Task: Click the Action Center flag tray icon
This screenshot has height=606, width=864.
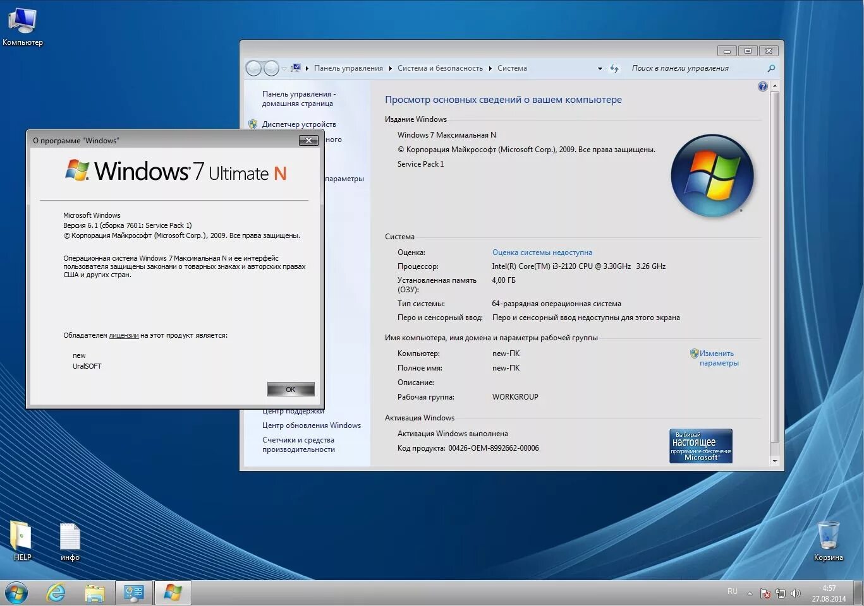Action: [x=765, y=593]
